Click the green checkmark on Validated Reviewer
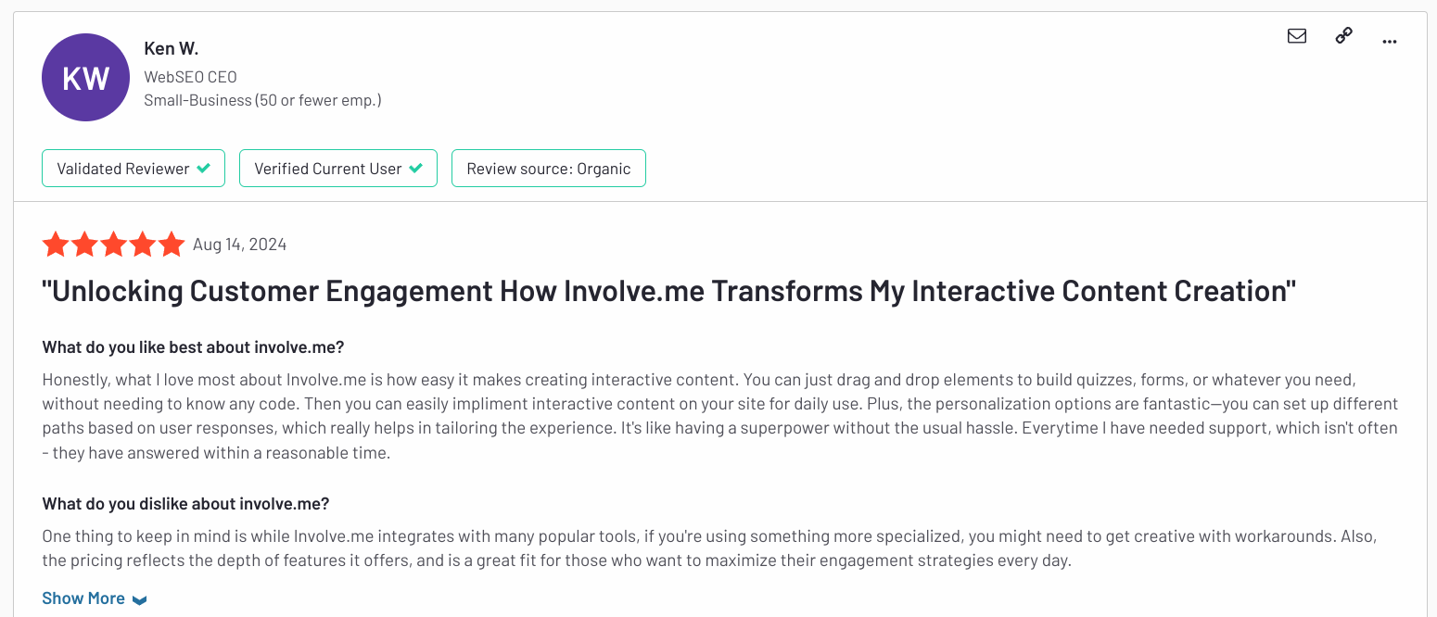 click(x=206, y=168)
